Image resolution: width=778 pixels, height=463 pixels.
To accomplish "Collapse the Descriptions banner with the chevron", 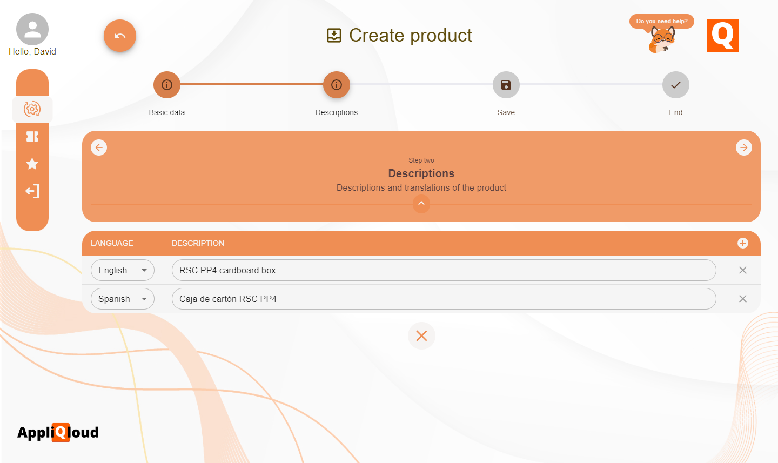I will click(421, 204).
